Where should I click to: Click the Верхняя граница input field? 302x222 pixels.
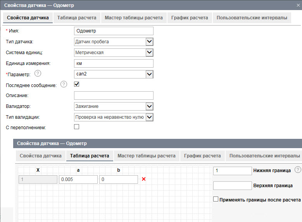(x=232, y=186)
